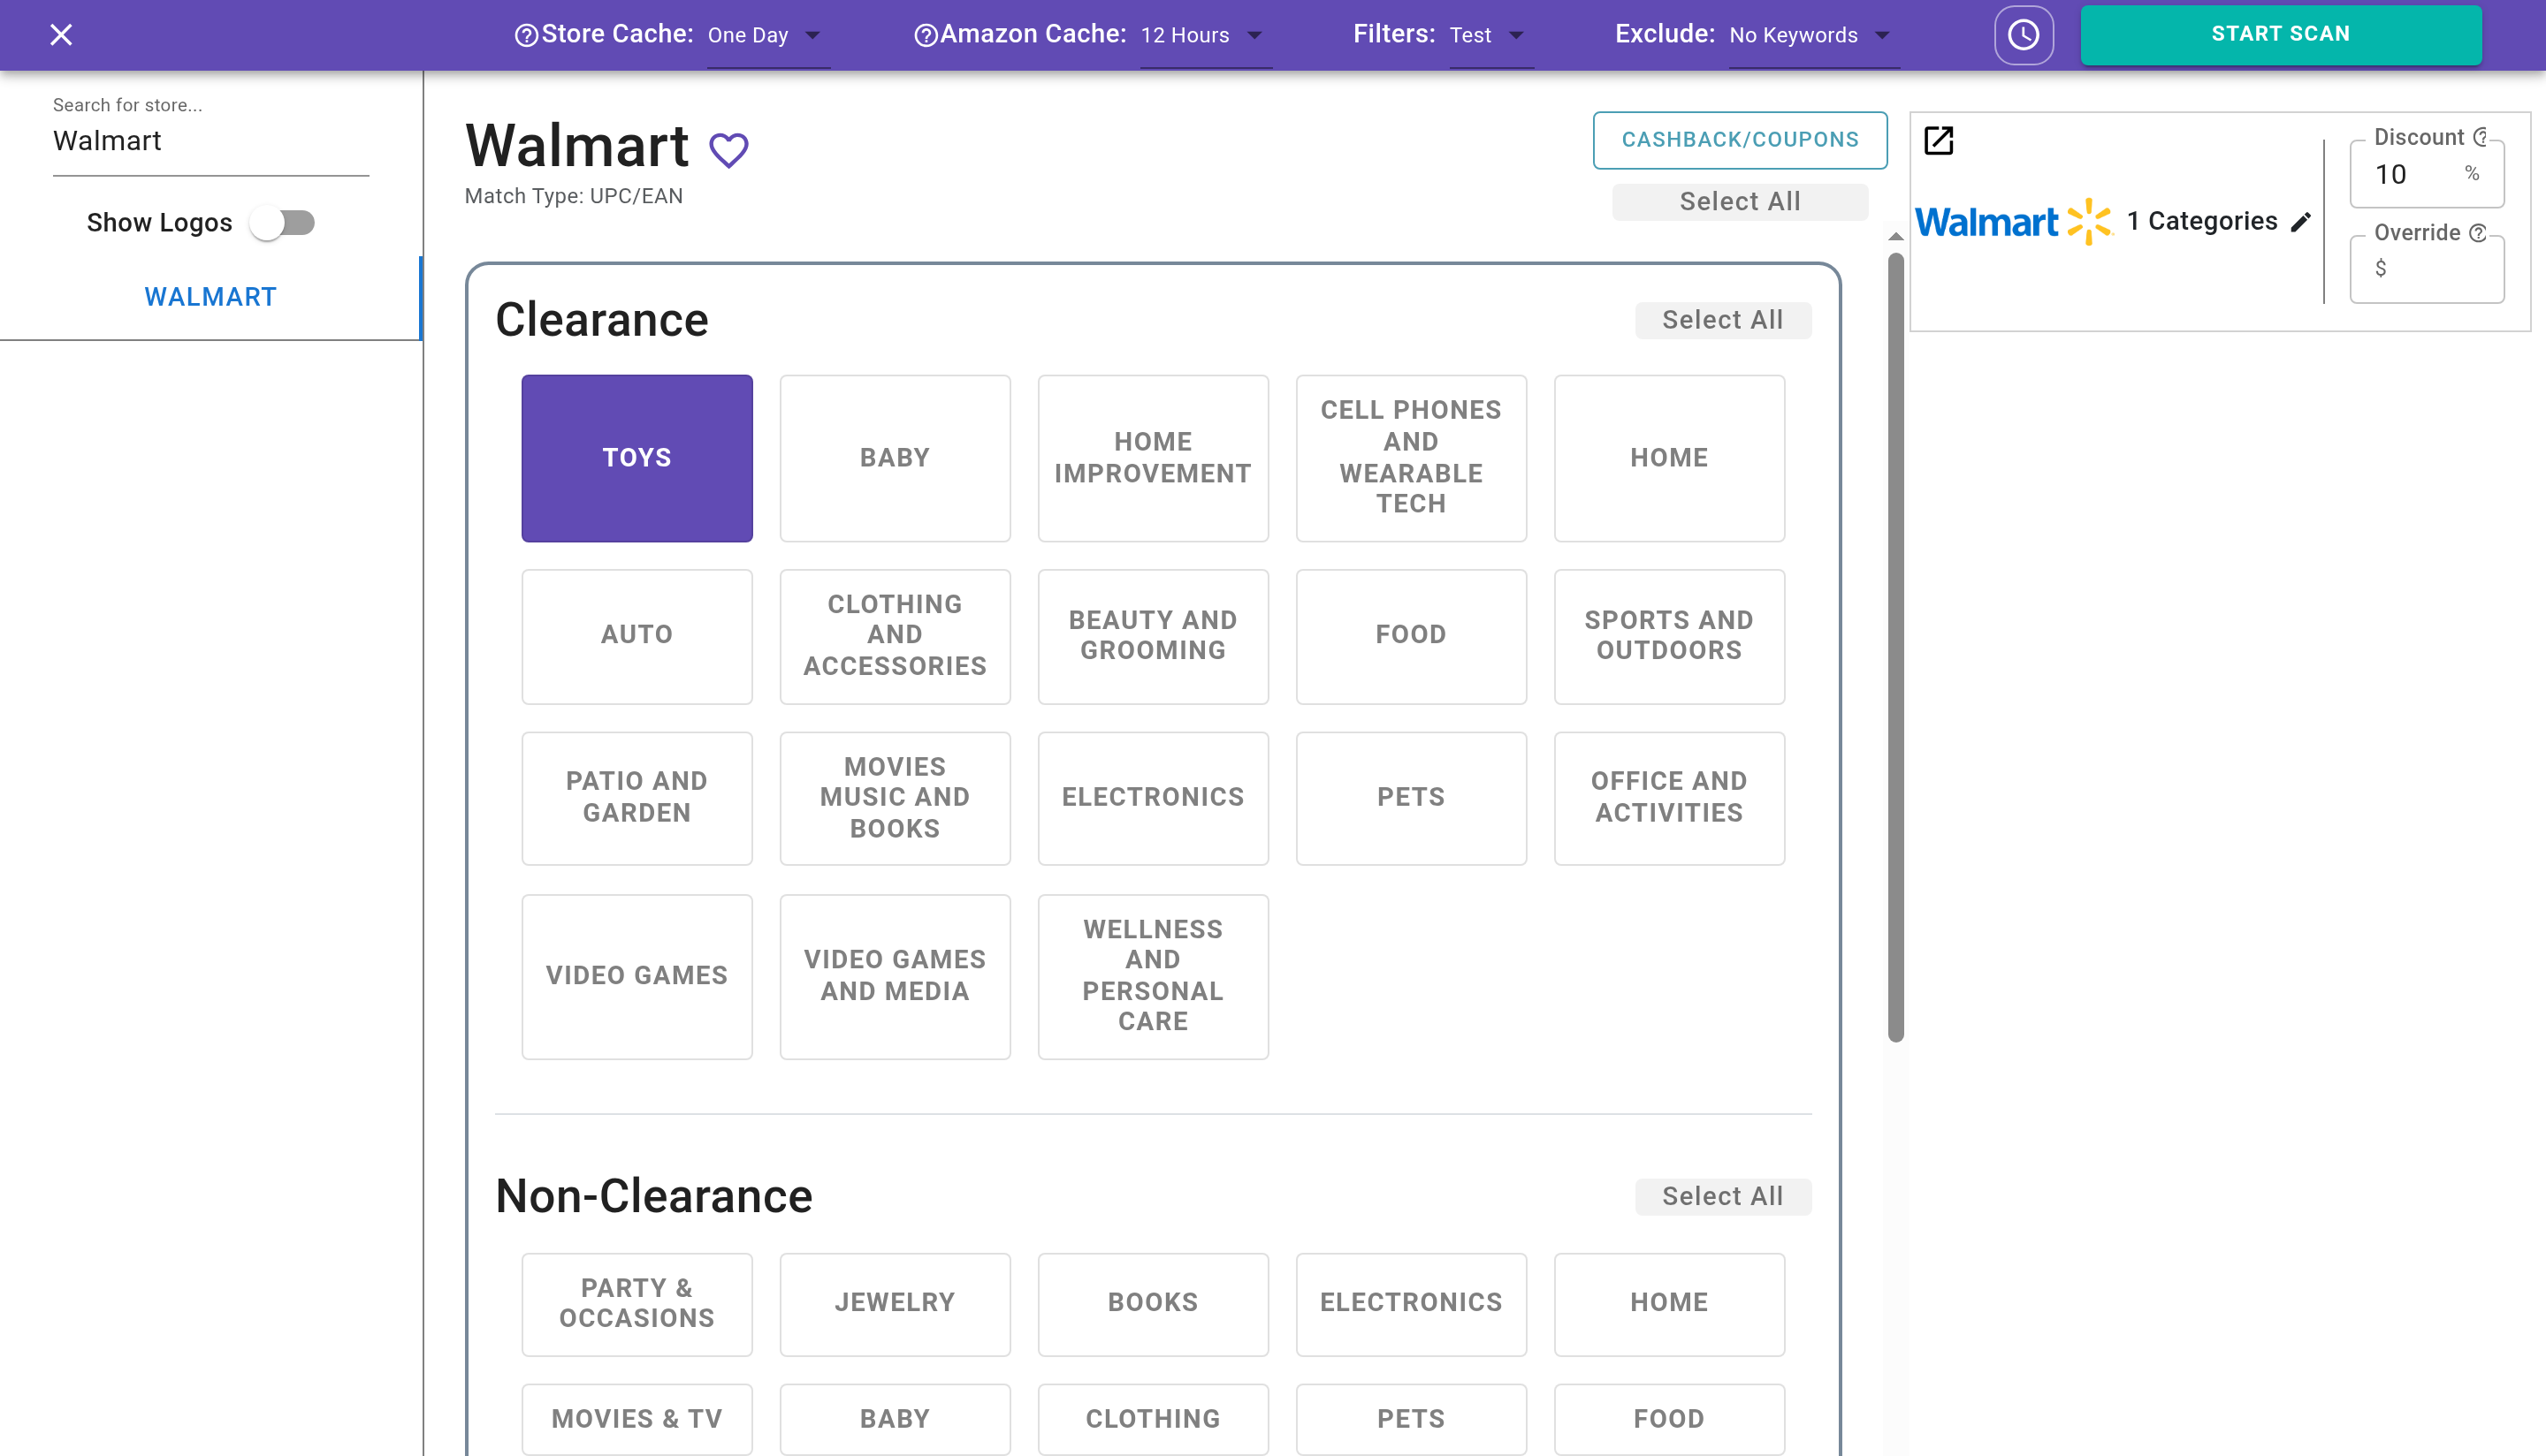Click the Discount help icon
2546x1456 pixels.
click(x=2481, y=137)
